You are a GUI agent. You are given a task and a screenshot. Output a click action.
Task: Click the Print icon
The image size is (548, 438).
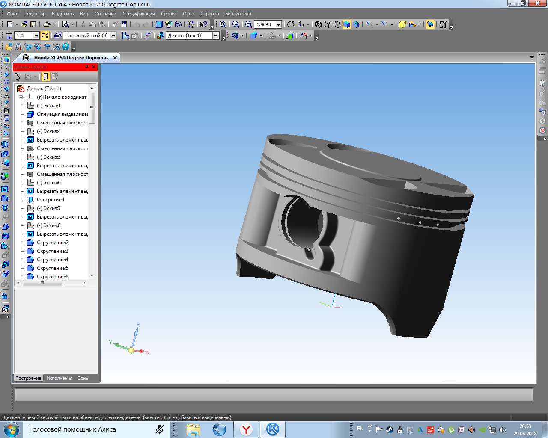click(x=47, y=24)
